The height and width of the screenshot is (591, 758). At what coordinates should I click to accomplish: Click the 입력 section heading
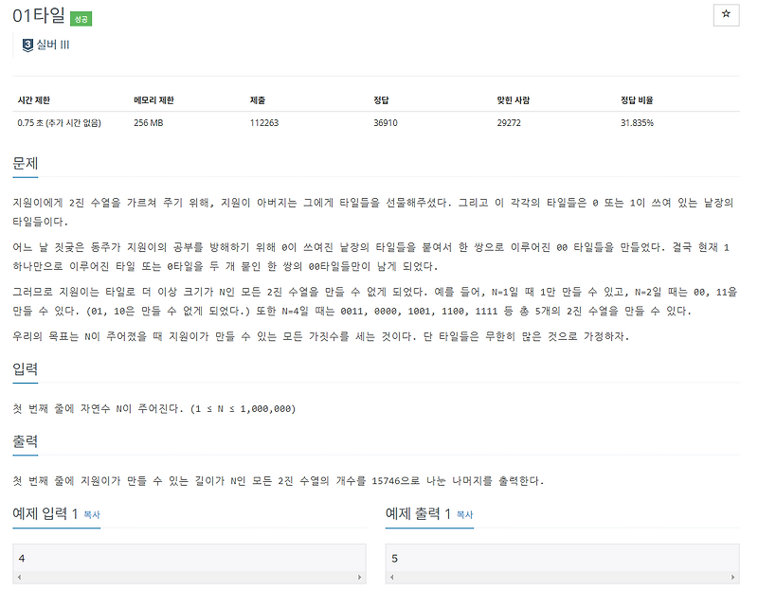coord(26,369)
